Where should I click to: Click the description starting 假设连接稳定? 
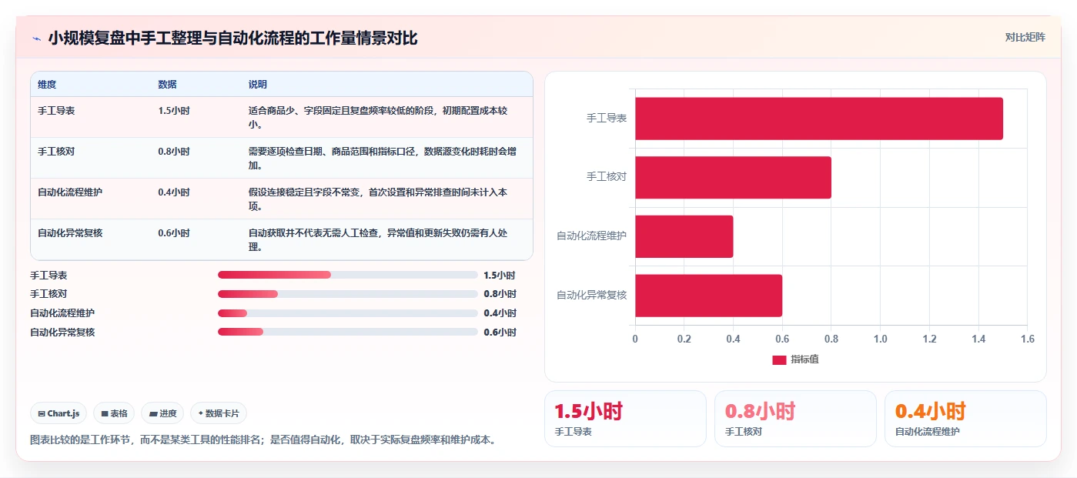(377, 199)
